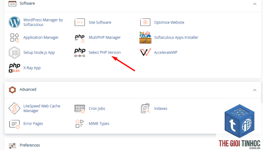
Task: Click the MultiPHP Manager php icon
Action: [x=80, y=38]
